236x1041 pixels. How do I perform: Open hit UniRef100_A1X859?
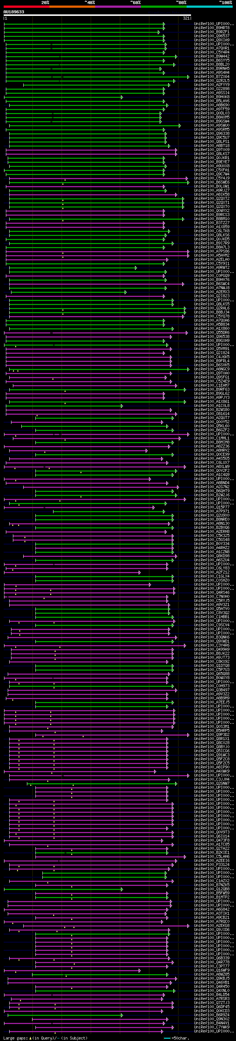pos(212,227)
